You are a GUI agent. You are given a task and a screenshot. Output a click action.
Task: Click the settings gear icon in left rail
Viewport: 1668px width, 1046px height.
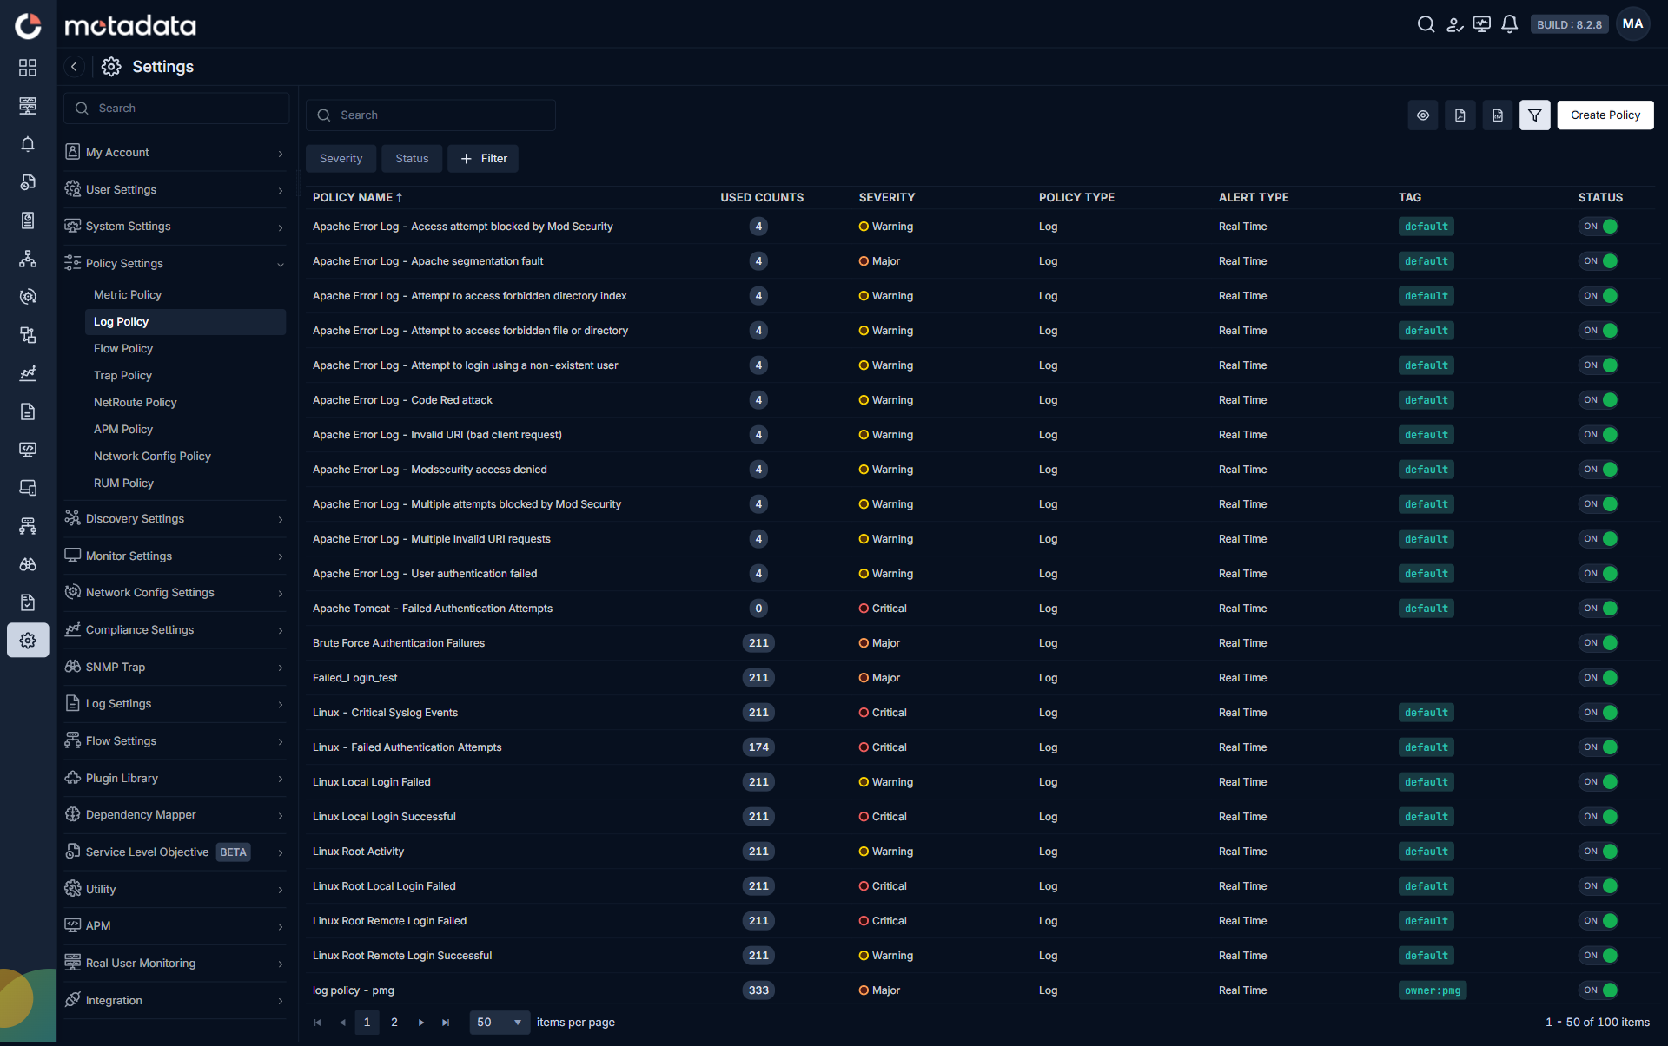(28, 641)
